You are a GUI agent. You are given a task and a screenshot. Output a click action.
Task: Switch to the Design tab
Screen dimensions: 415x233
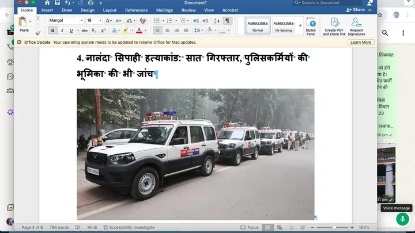88,10
